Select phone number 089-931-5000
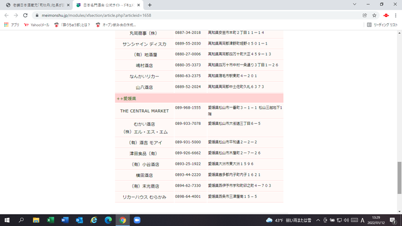 (188, 142)
